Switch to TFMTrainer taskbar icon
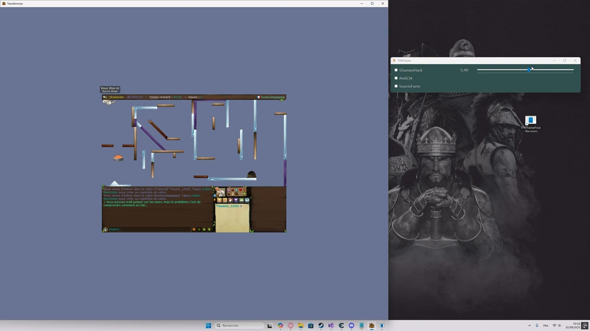Screen dimensions: 590x331 pos(382,325)
